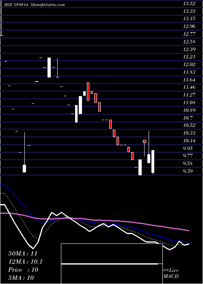
Task: Click the MunafaSutra.com watermark text
Action: [48, 5]
